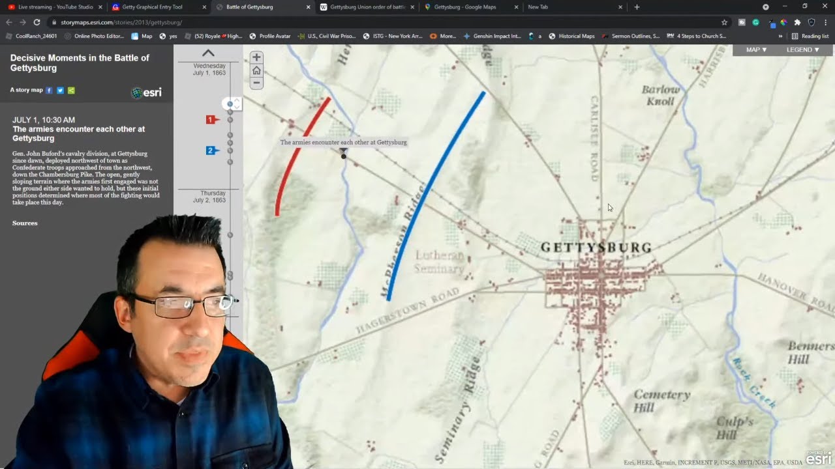Zoom in with the map plus button
Viewport: 835px width, 469px height.
pos(256,57)
